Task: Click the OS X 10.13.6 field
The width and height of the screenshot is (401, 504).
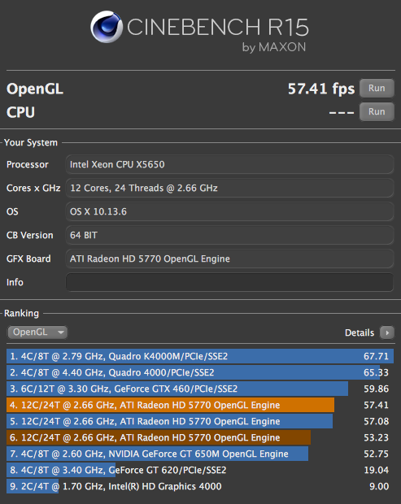Action: pos(229,211)
